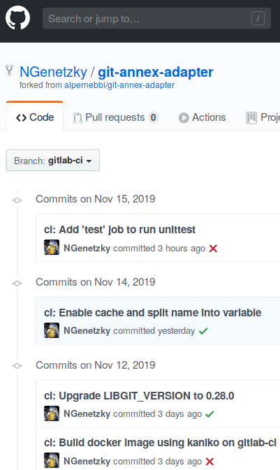Image resolution: width=280 pixels, height=470 pixels.
Task: Click the red X status on kaniko commit
Action: (210, 462)
